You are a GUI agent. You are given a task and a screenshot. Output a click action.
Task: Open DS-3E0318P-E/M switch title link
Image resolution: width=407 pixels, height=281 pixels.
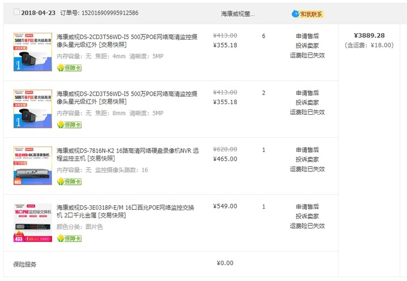coord(125,211)
